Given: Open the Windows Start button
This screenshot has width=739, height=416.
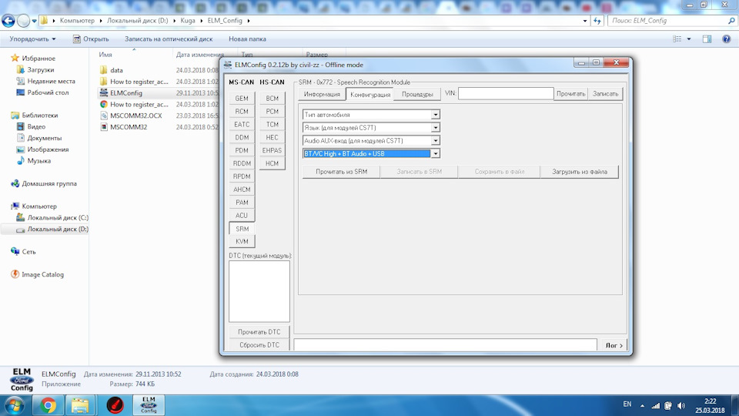Looking at the screenshot, I should [15, 405].
